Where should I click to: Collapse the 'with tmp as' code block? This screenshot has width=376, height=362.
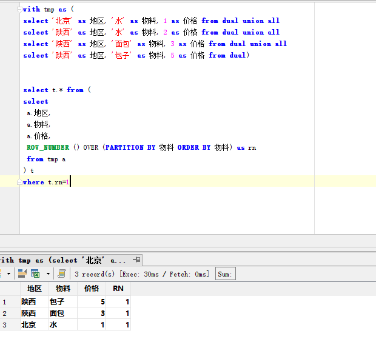[19, 9]
